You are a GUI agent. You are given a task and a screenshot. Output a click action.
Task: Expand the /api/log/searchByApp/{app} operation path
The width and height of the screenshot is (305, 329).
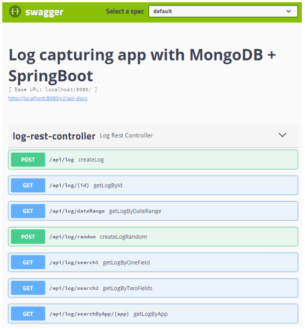pyautogui.click(x=89, y=314)
